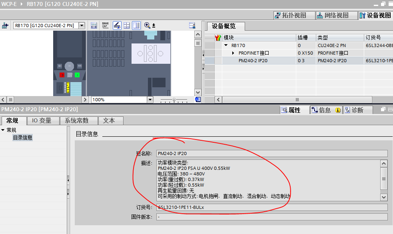Image resolution: width=393 pixels, height=234 pixels.
Task: Open the RB170 device selection dropdown
Action: pos(82,26)
